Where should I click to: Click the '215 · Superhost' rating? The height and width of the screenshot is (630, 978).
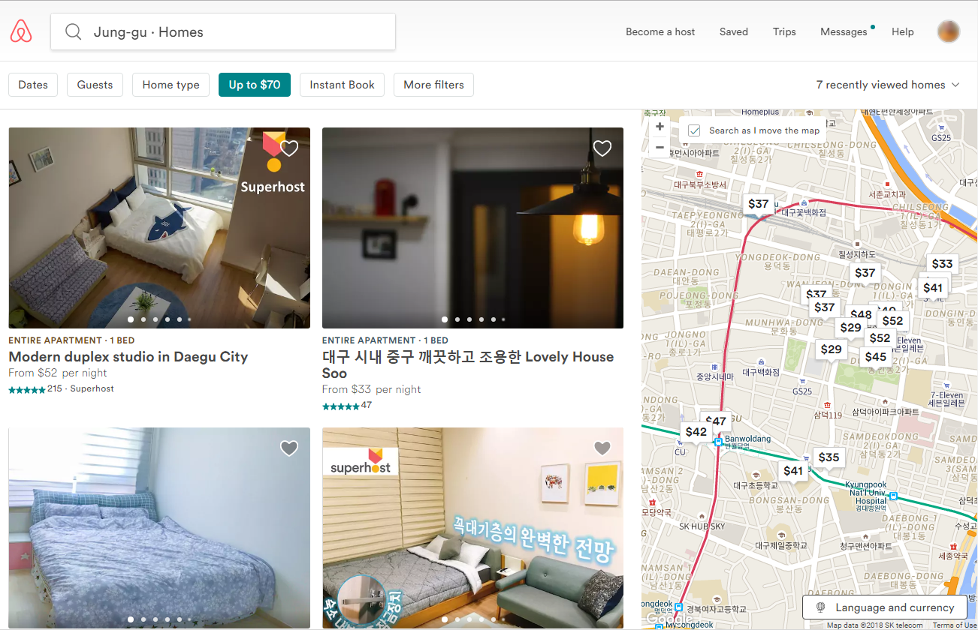[80, 388]
